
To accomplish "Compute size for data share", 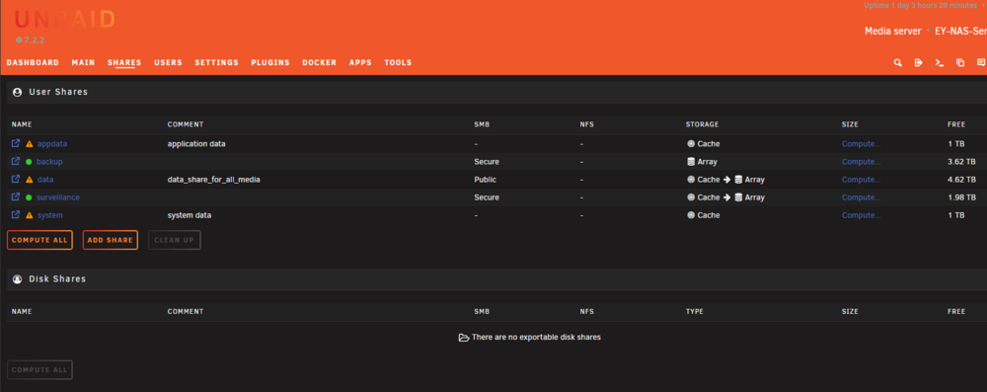I will click(861, 180).
